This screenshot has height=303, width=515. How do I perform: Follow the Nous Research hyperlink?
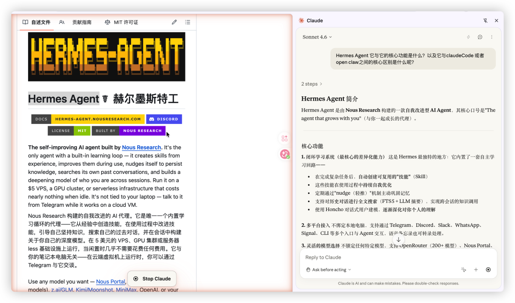click(x=141, y=147)
